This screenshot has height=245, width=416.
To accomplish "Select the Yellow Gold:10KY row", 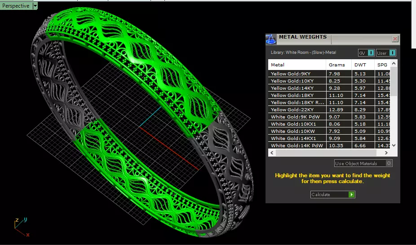I will point(329,81).
